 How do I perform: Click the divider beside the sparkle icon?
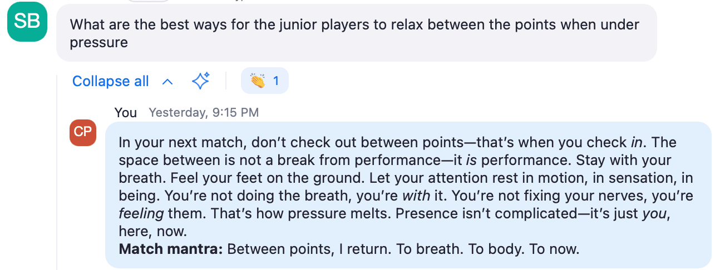point(226,81)
